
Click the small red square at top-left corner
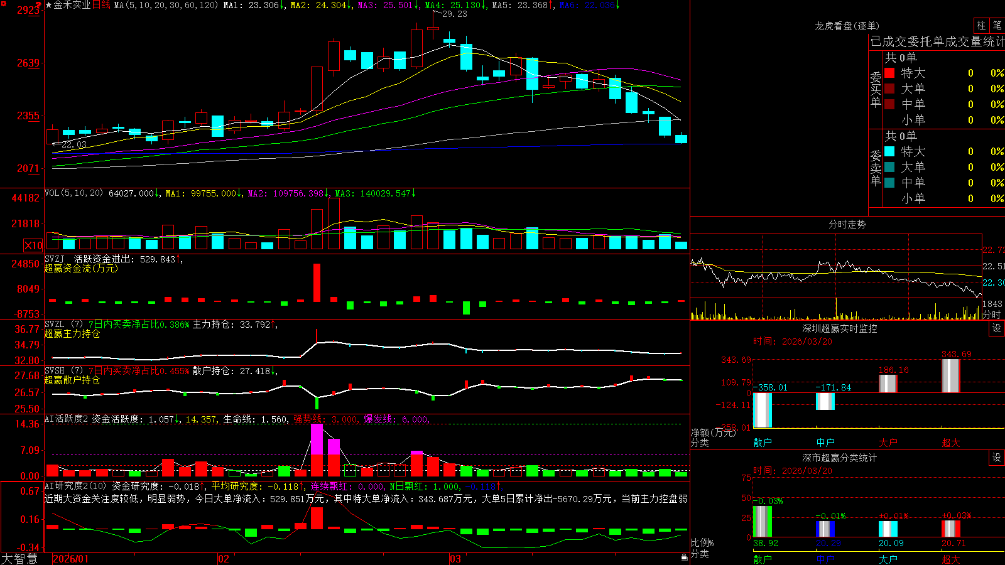coord(2,2)
